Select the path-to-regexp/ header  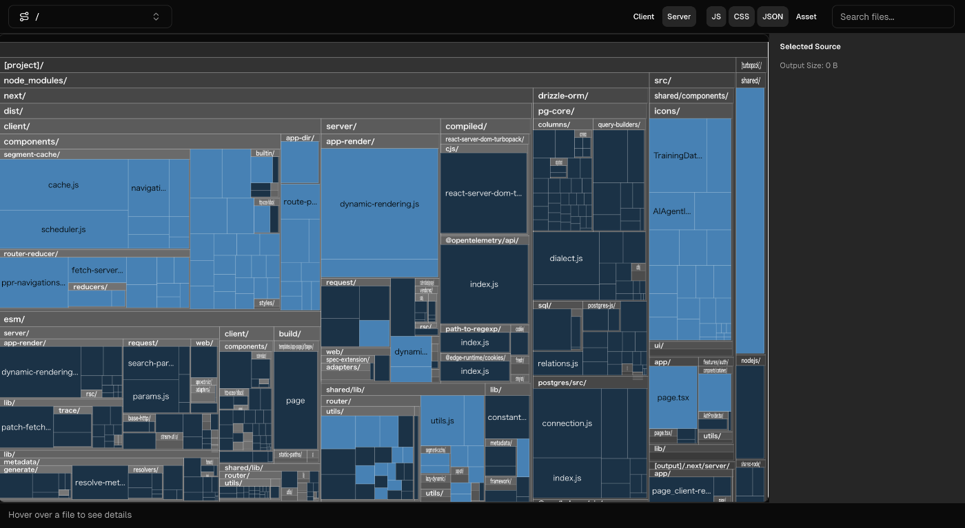476,329
